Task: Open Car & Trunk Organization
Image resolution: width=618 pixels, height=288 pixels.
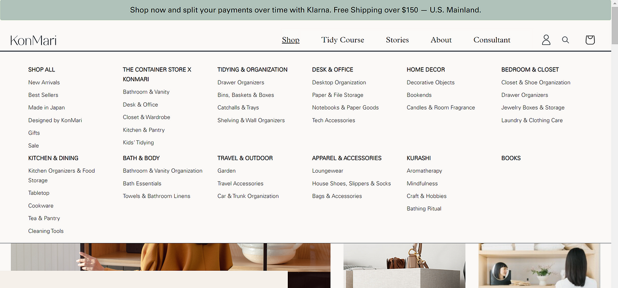Action: coord(248,196)
